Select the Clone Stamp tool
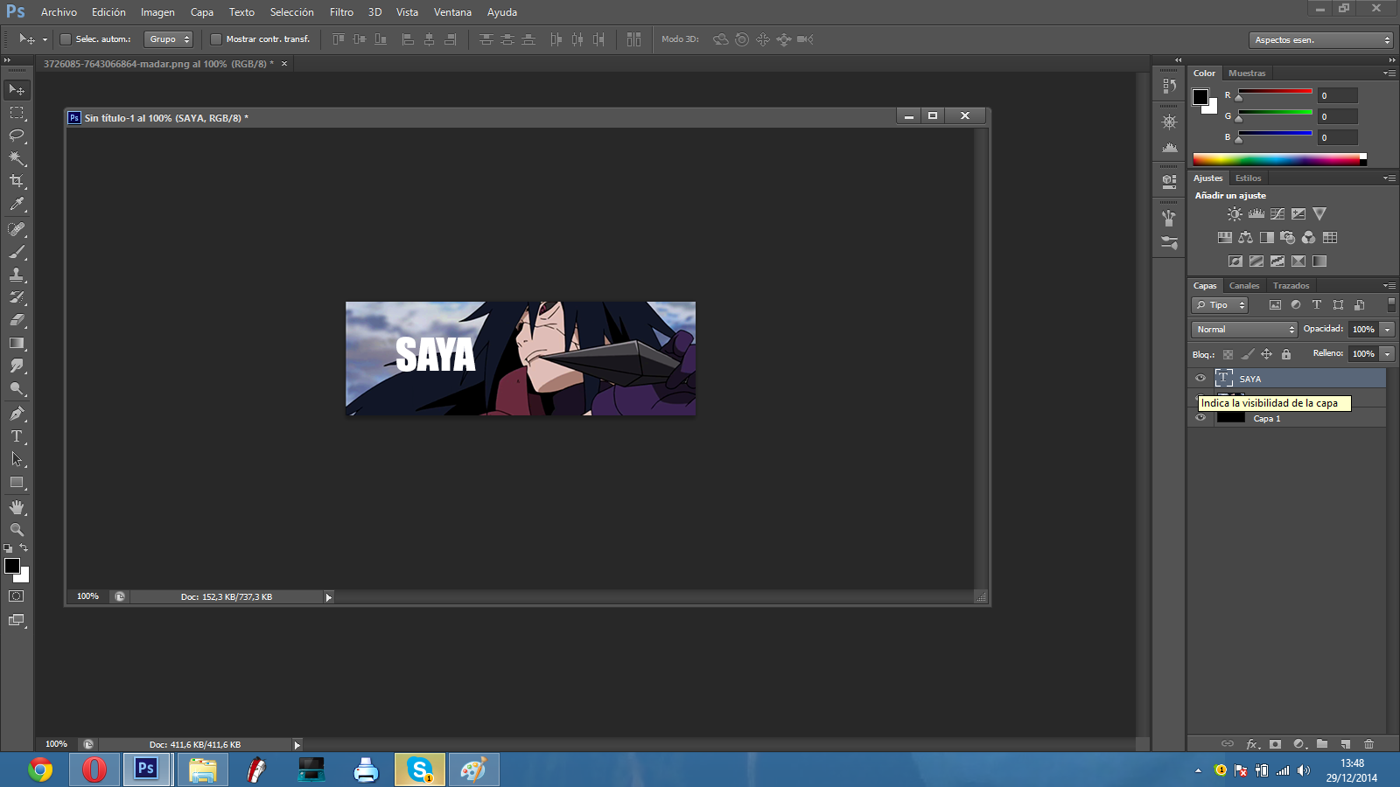This screenshot has width=1400, height=787. (17, 275)
